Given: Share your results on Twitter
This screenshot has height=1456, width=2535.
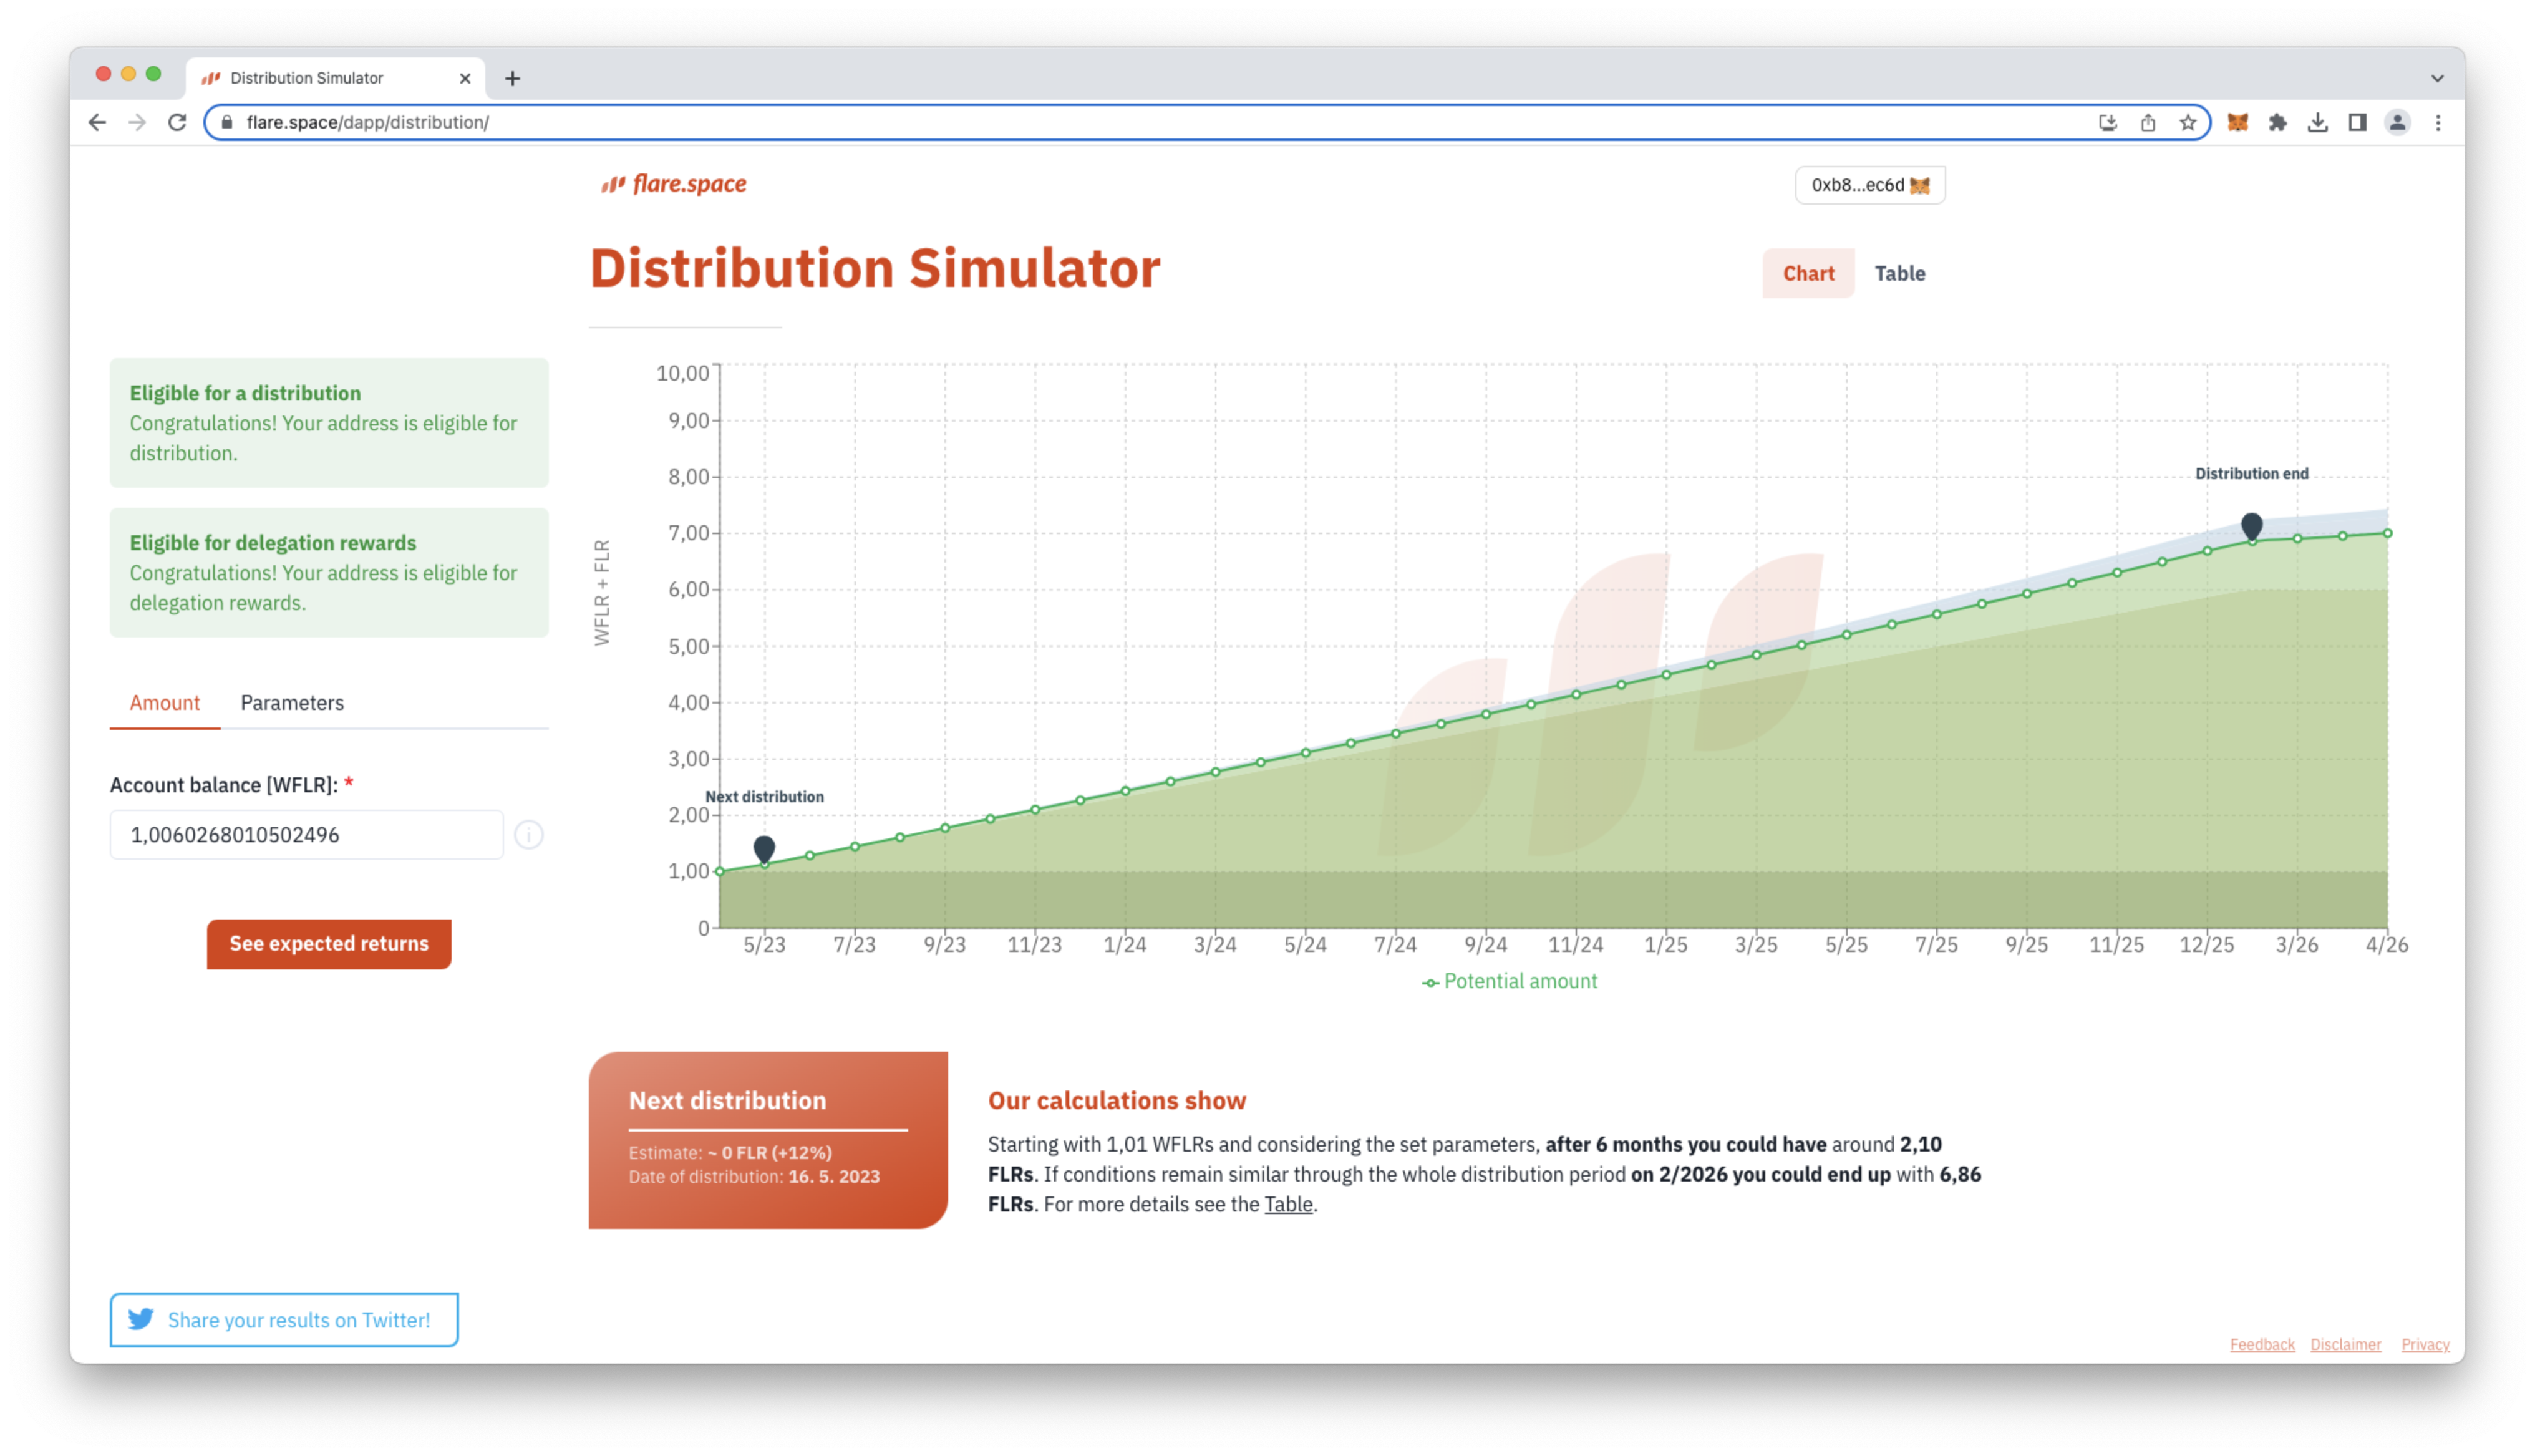Looking at the screenshot, I should pyautogui.click(x=284, y=1319).
